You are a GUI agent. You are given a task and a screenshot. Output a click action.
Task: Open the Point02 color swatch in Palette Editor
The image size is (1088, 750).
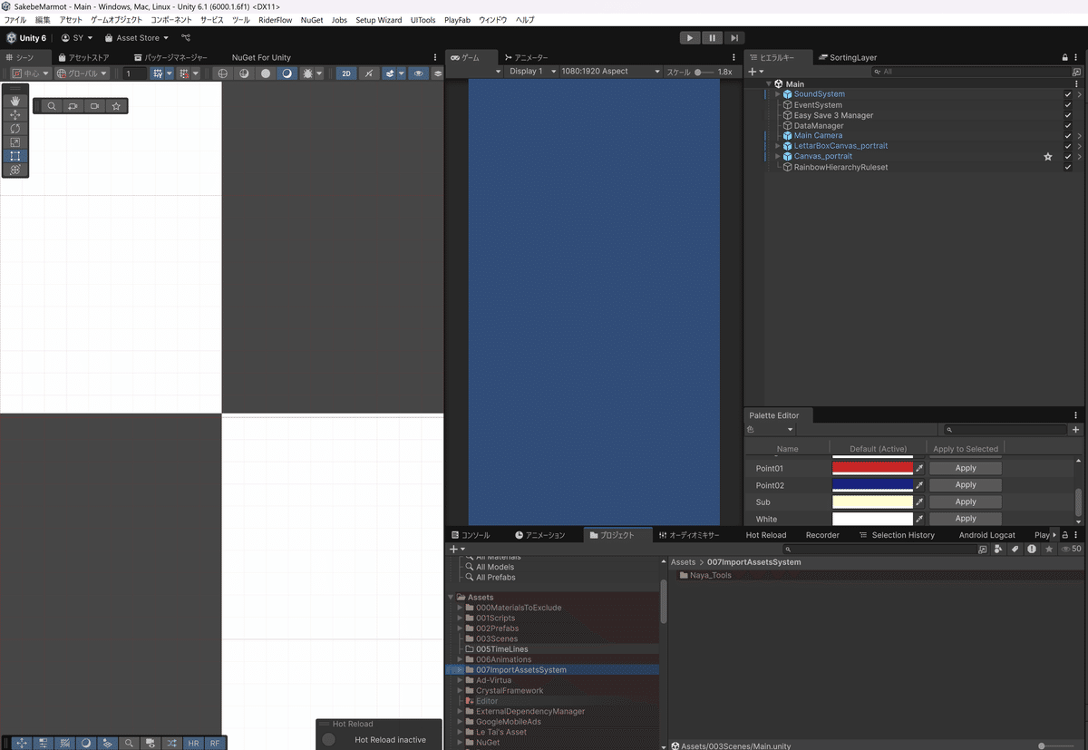click(x=873, y=484)
